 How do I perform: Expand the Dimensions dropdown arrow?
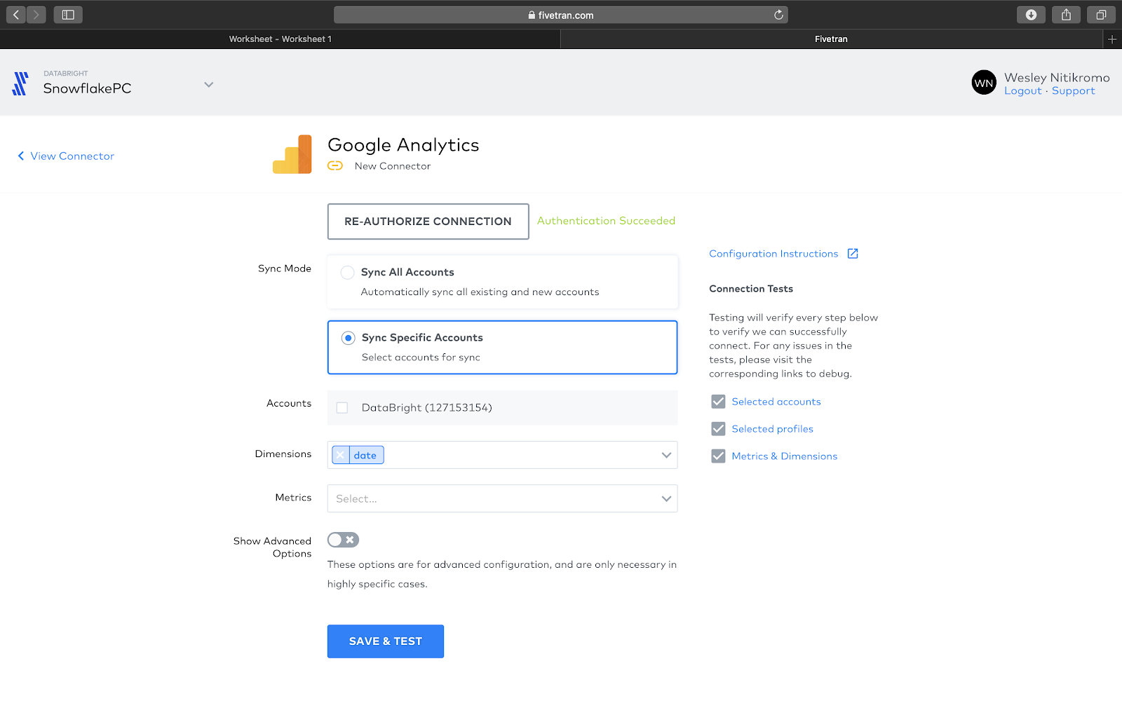coord(666,455)
